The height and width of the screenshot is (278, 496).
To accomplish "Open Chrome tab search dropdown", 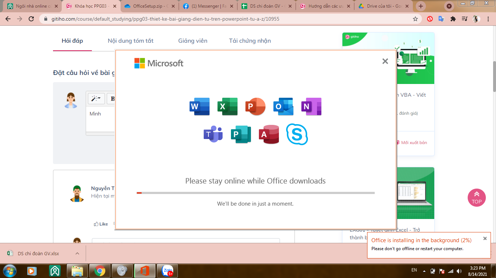I will click(x=450, y=6).
